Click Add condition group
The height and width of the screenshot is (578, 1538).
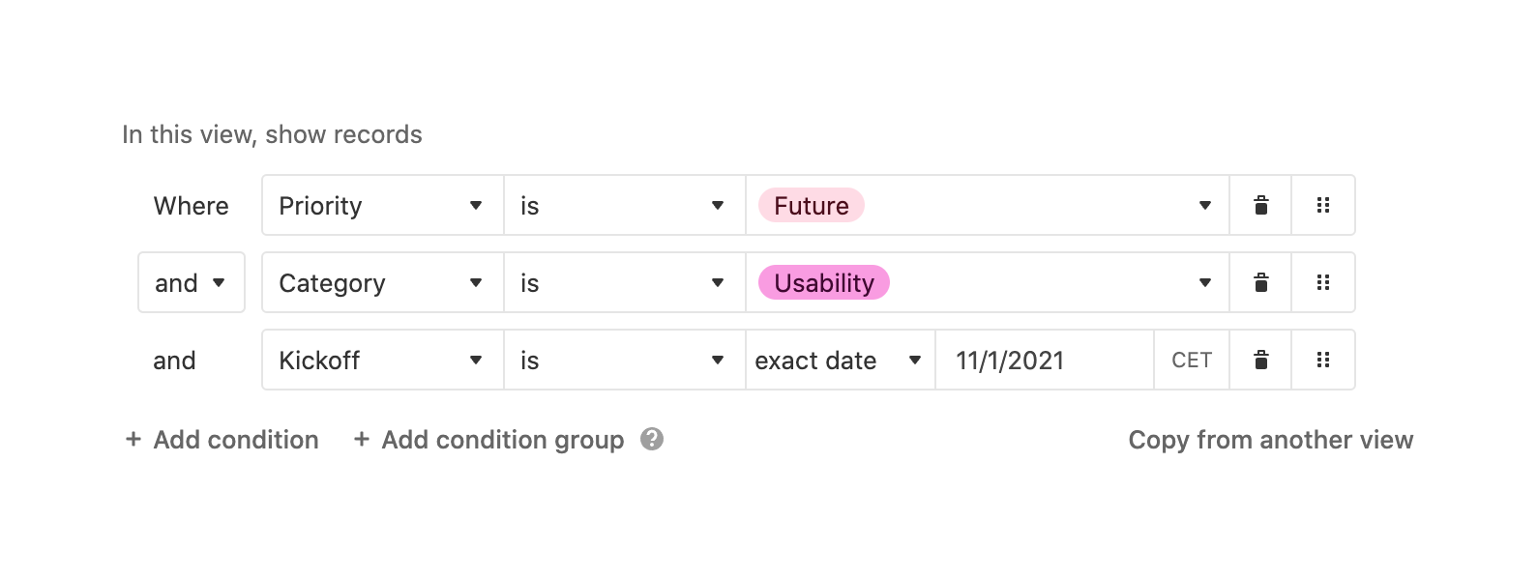point(501,440)
